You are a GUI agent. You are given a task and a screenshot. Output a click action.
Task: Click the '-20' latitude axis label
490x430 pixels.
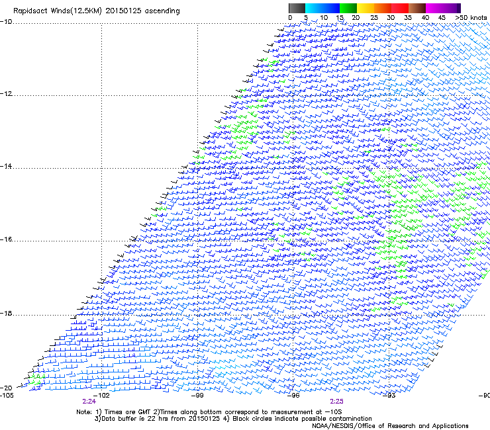[6, 388]
